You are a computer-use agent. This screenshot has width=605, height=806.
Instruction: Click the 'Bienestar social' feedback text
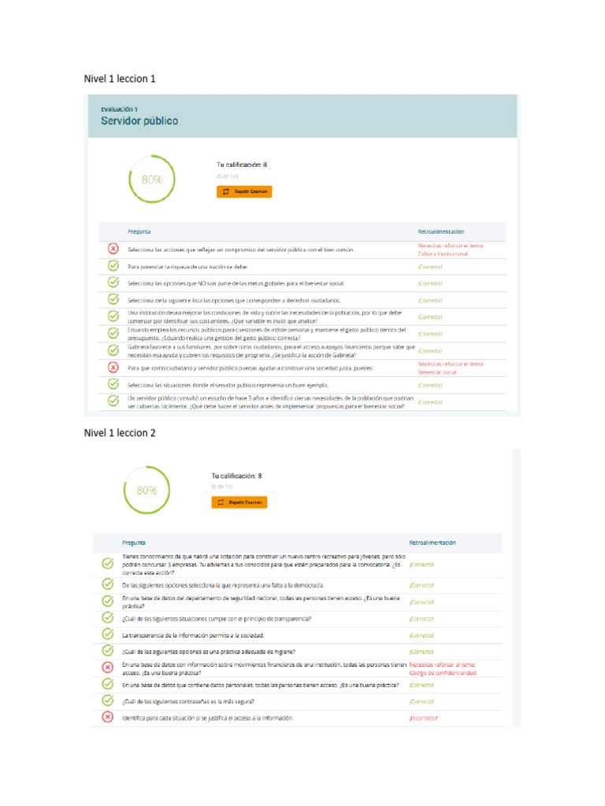436,372
